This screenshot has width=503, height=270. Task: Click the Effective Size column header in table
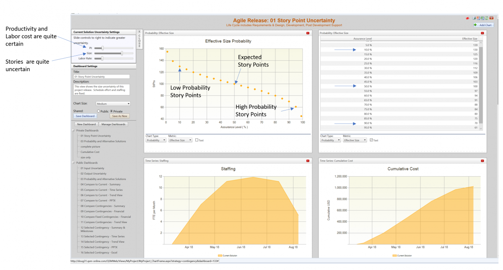(469, 39)
